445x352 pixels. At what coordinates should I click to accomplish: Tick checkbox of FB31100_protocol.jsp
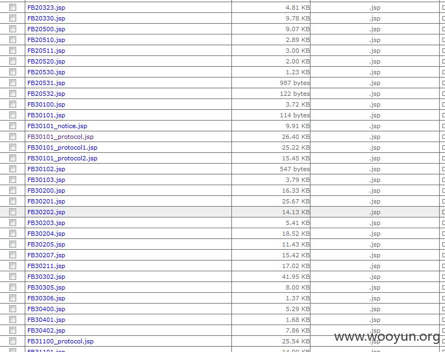[x=12, y=341]
